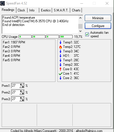This screenshot has width=114, height=132.
Task: Select the Fan4: 0 RPM reading
Action: click(x=11, y=56)
